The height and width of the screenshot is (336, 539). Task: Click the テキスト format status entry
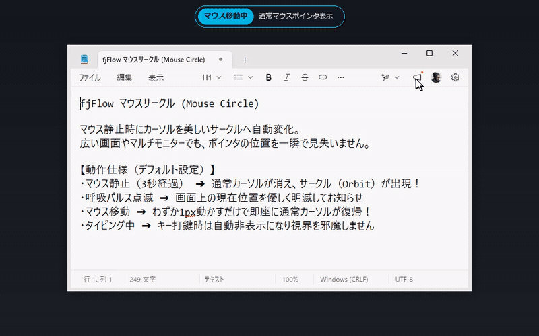[214, 280]
